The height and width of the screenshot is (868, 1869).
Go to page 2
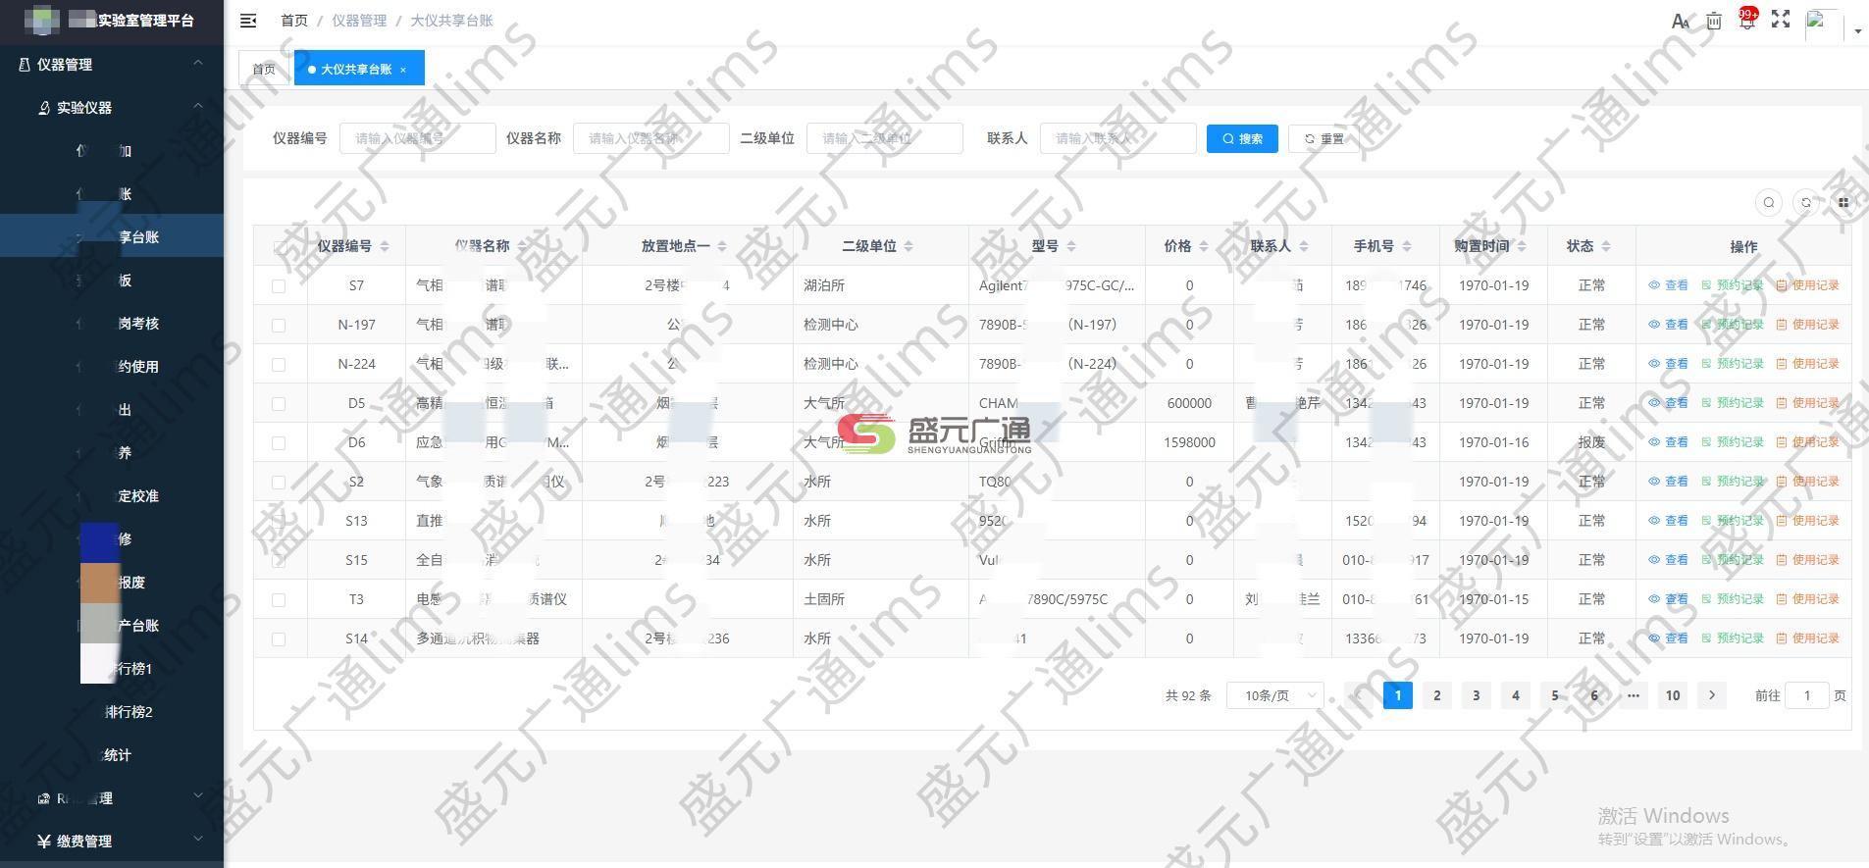coord(1437,695)
